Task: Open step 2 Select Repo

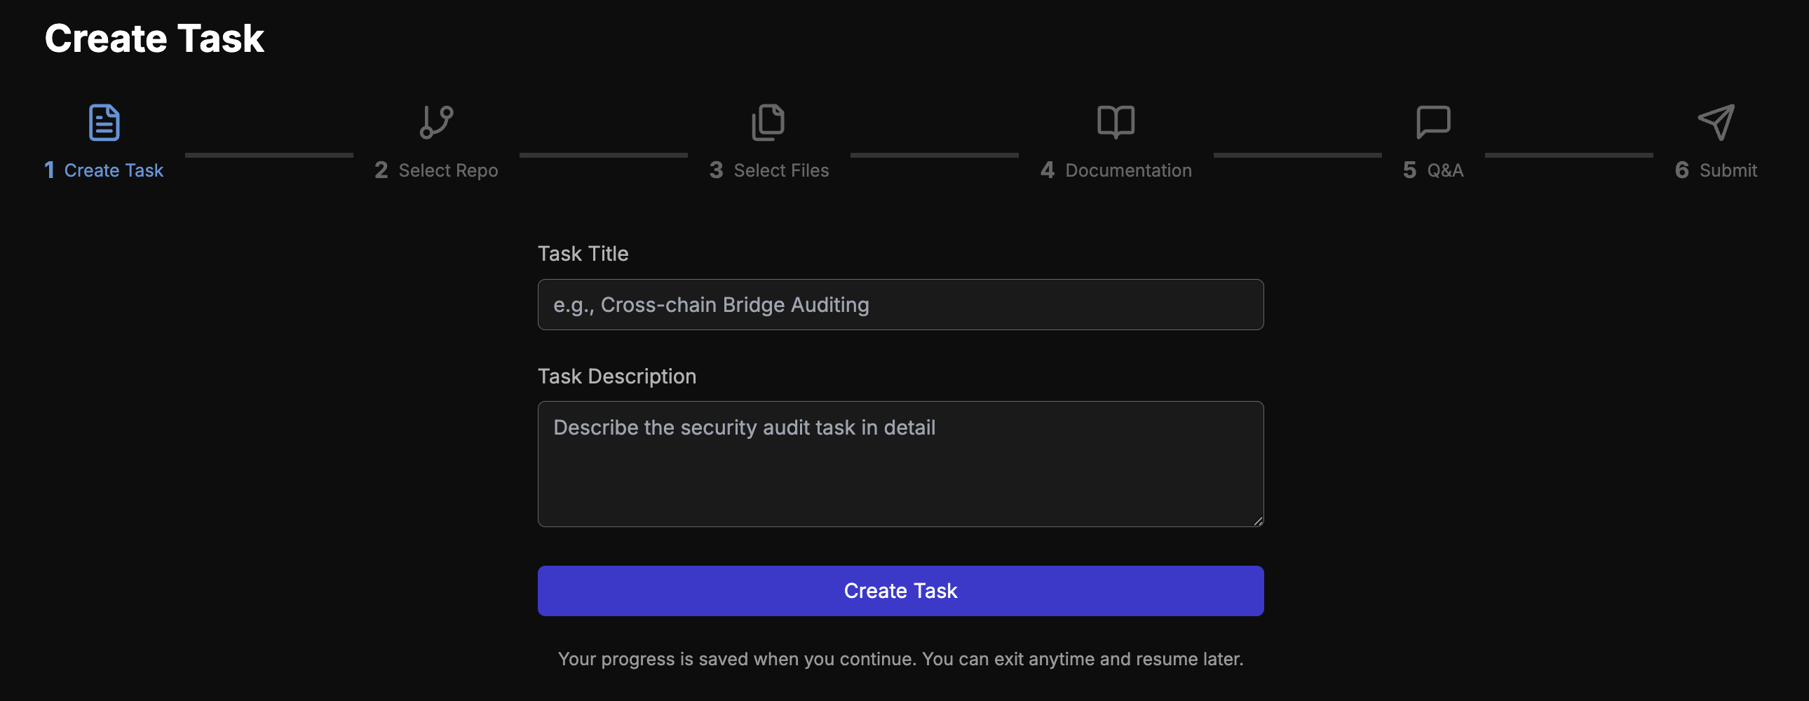Action: (x=436, y=169)
